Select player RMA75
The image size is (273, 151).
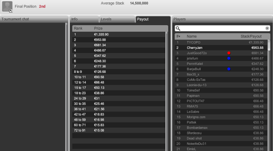point(221,106)
